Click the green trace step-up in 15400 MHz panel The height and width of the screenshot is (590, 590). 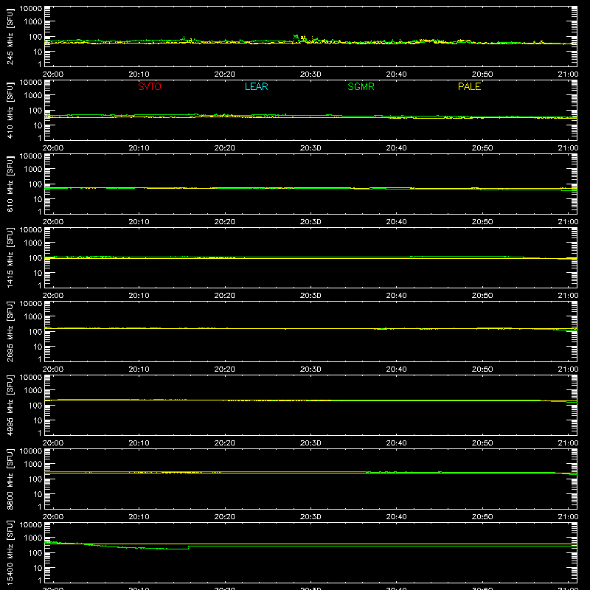tap(189, 547)
